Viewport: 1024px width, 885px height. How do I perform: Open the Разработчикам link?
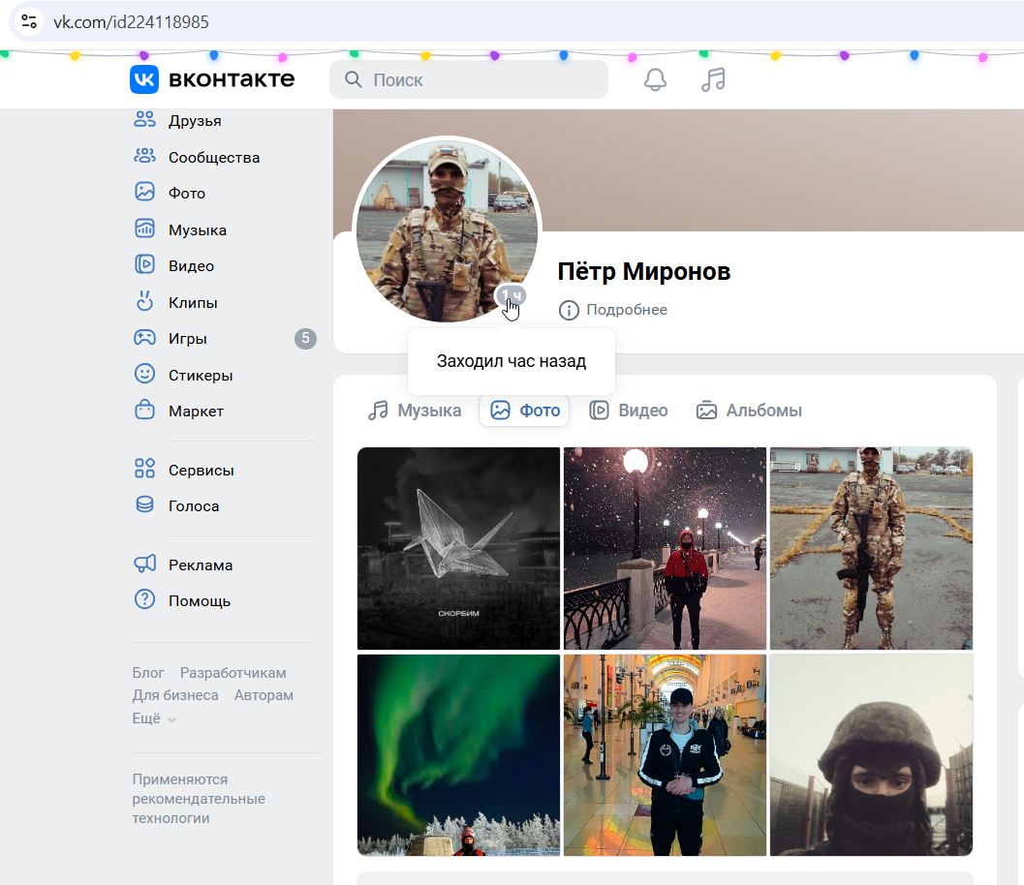tap(232, 672)
